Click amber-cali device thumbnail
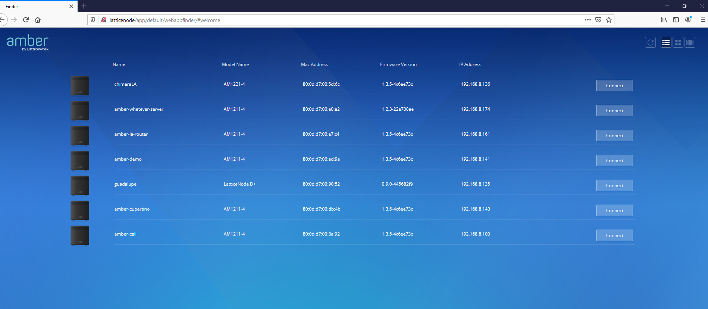The image size is (708, 309). tap(80, 236)
